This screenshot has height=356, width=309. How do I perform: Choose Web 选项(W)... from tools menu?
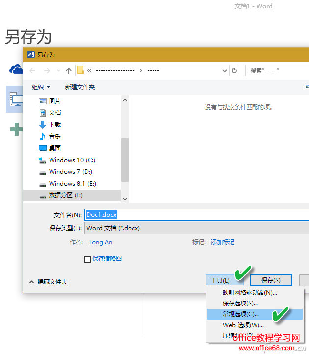[255, 325]
